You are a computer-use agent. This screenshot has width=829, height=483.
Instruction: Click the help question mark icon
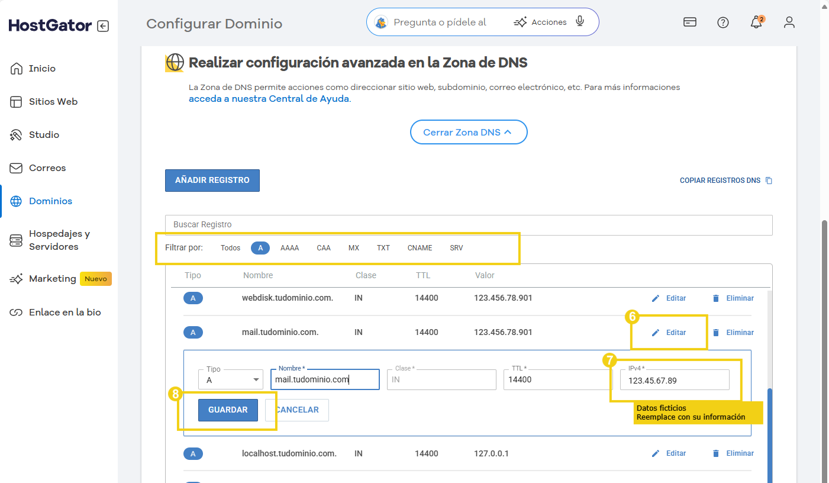point(722,22)
